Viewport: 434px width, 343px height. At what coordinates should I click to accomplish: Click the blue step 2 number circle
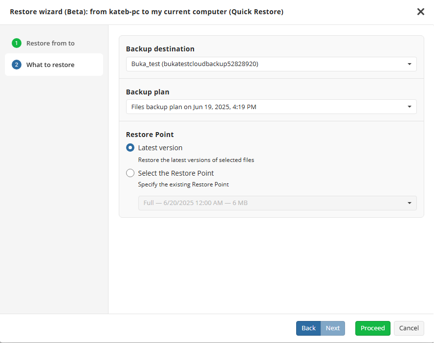click(x=17, y=65)
